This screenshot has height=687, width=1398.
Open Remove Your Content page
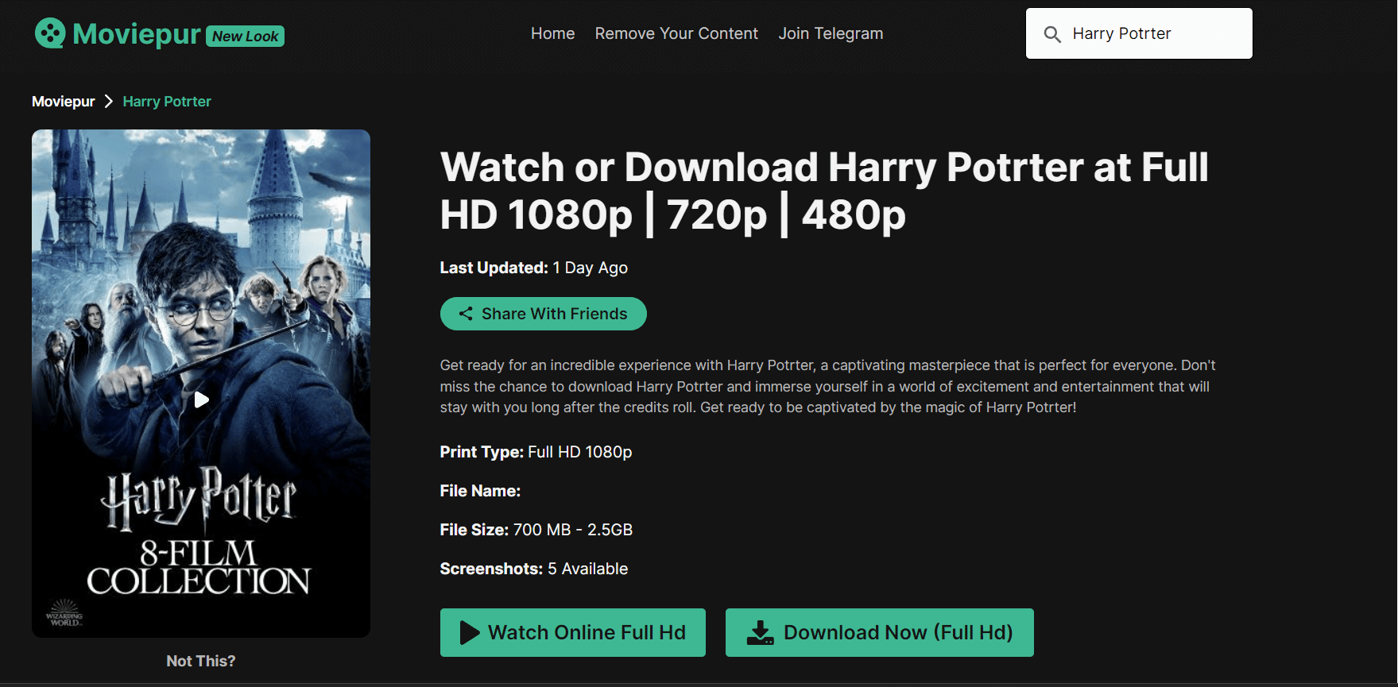click(676, 33)
